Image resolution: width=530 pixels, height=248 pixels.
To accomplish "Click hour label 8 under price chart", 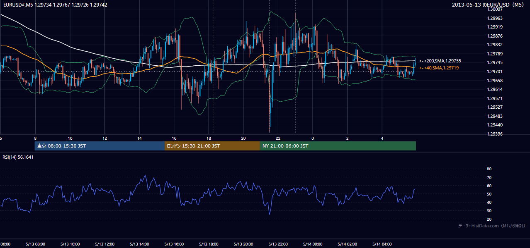I will (x=35, y=138).
